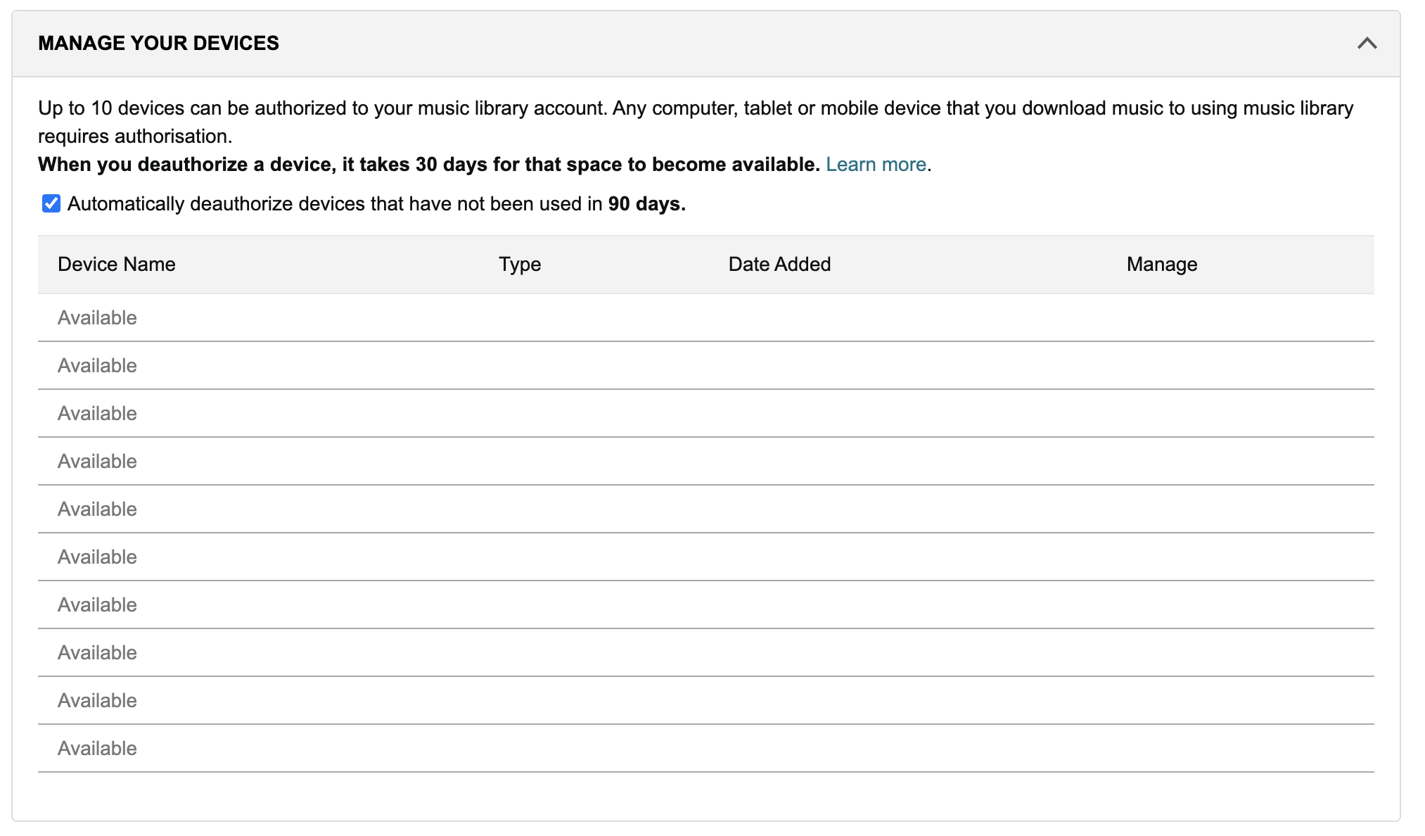The height and width of the screenshot is (836, 1425).
Task: Click the Type column header
Action: coord(520,265)
